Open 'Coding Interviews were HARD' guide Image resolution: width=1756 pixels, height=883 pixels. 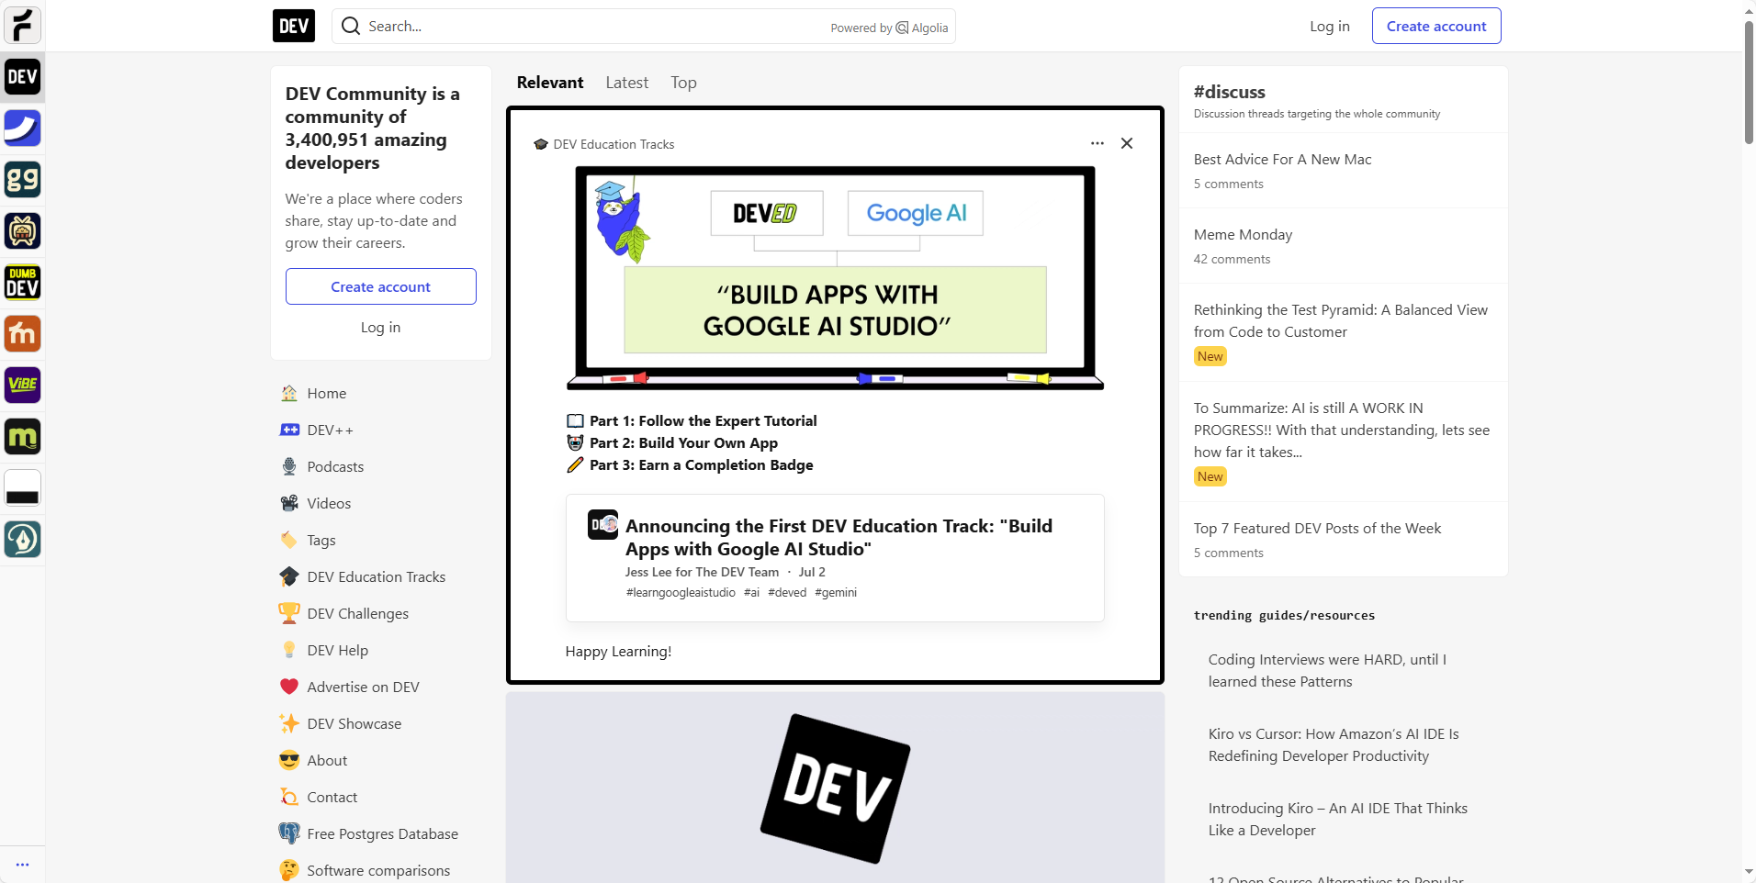[x=1327, y=670]
